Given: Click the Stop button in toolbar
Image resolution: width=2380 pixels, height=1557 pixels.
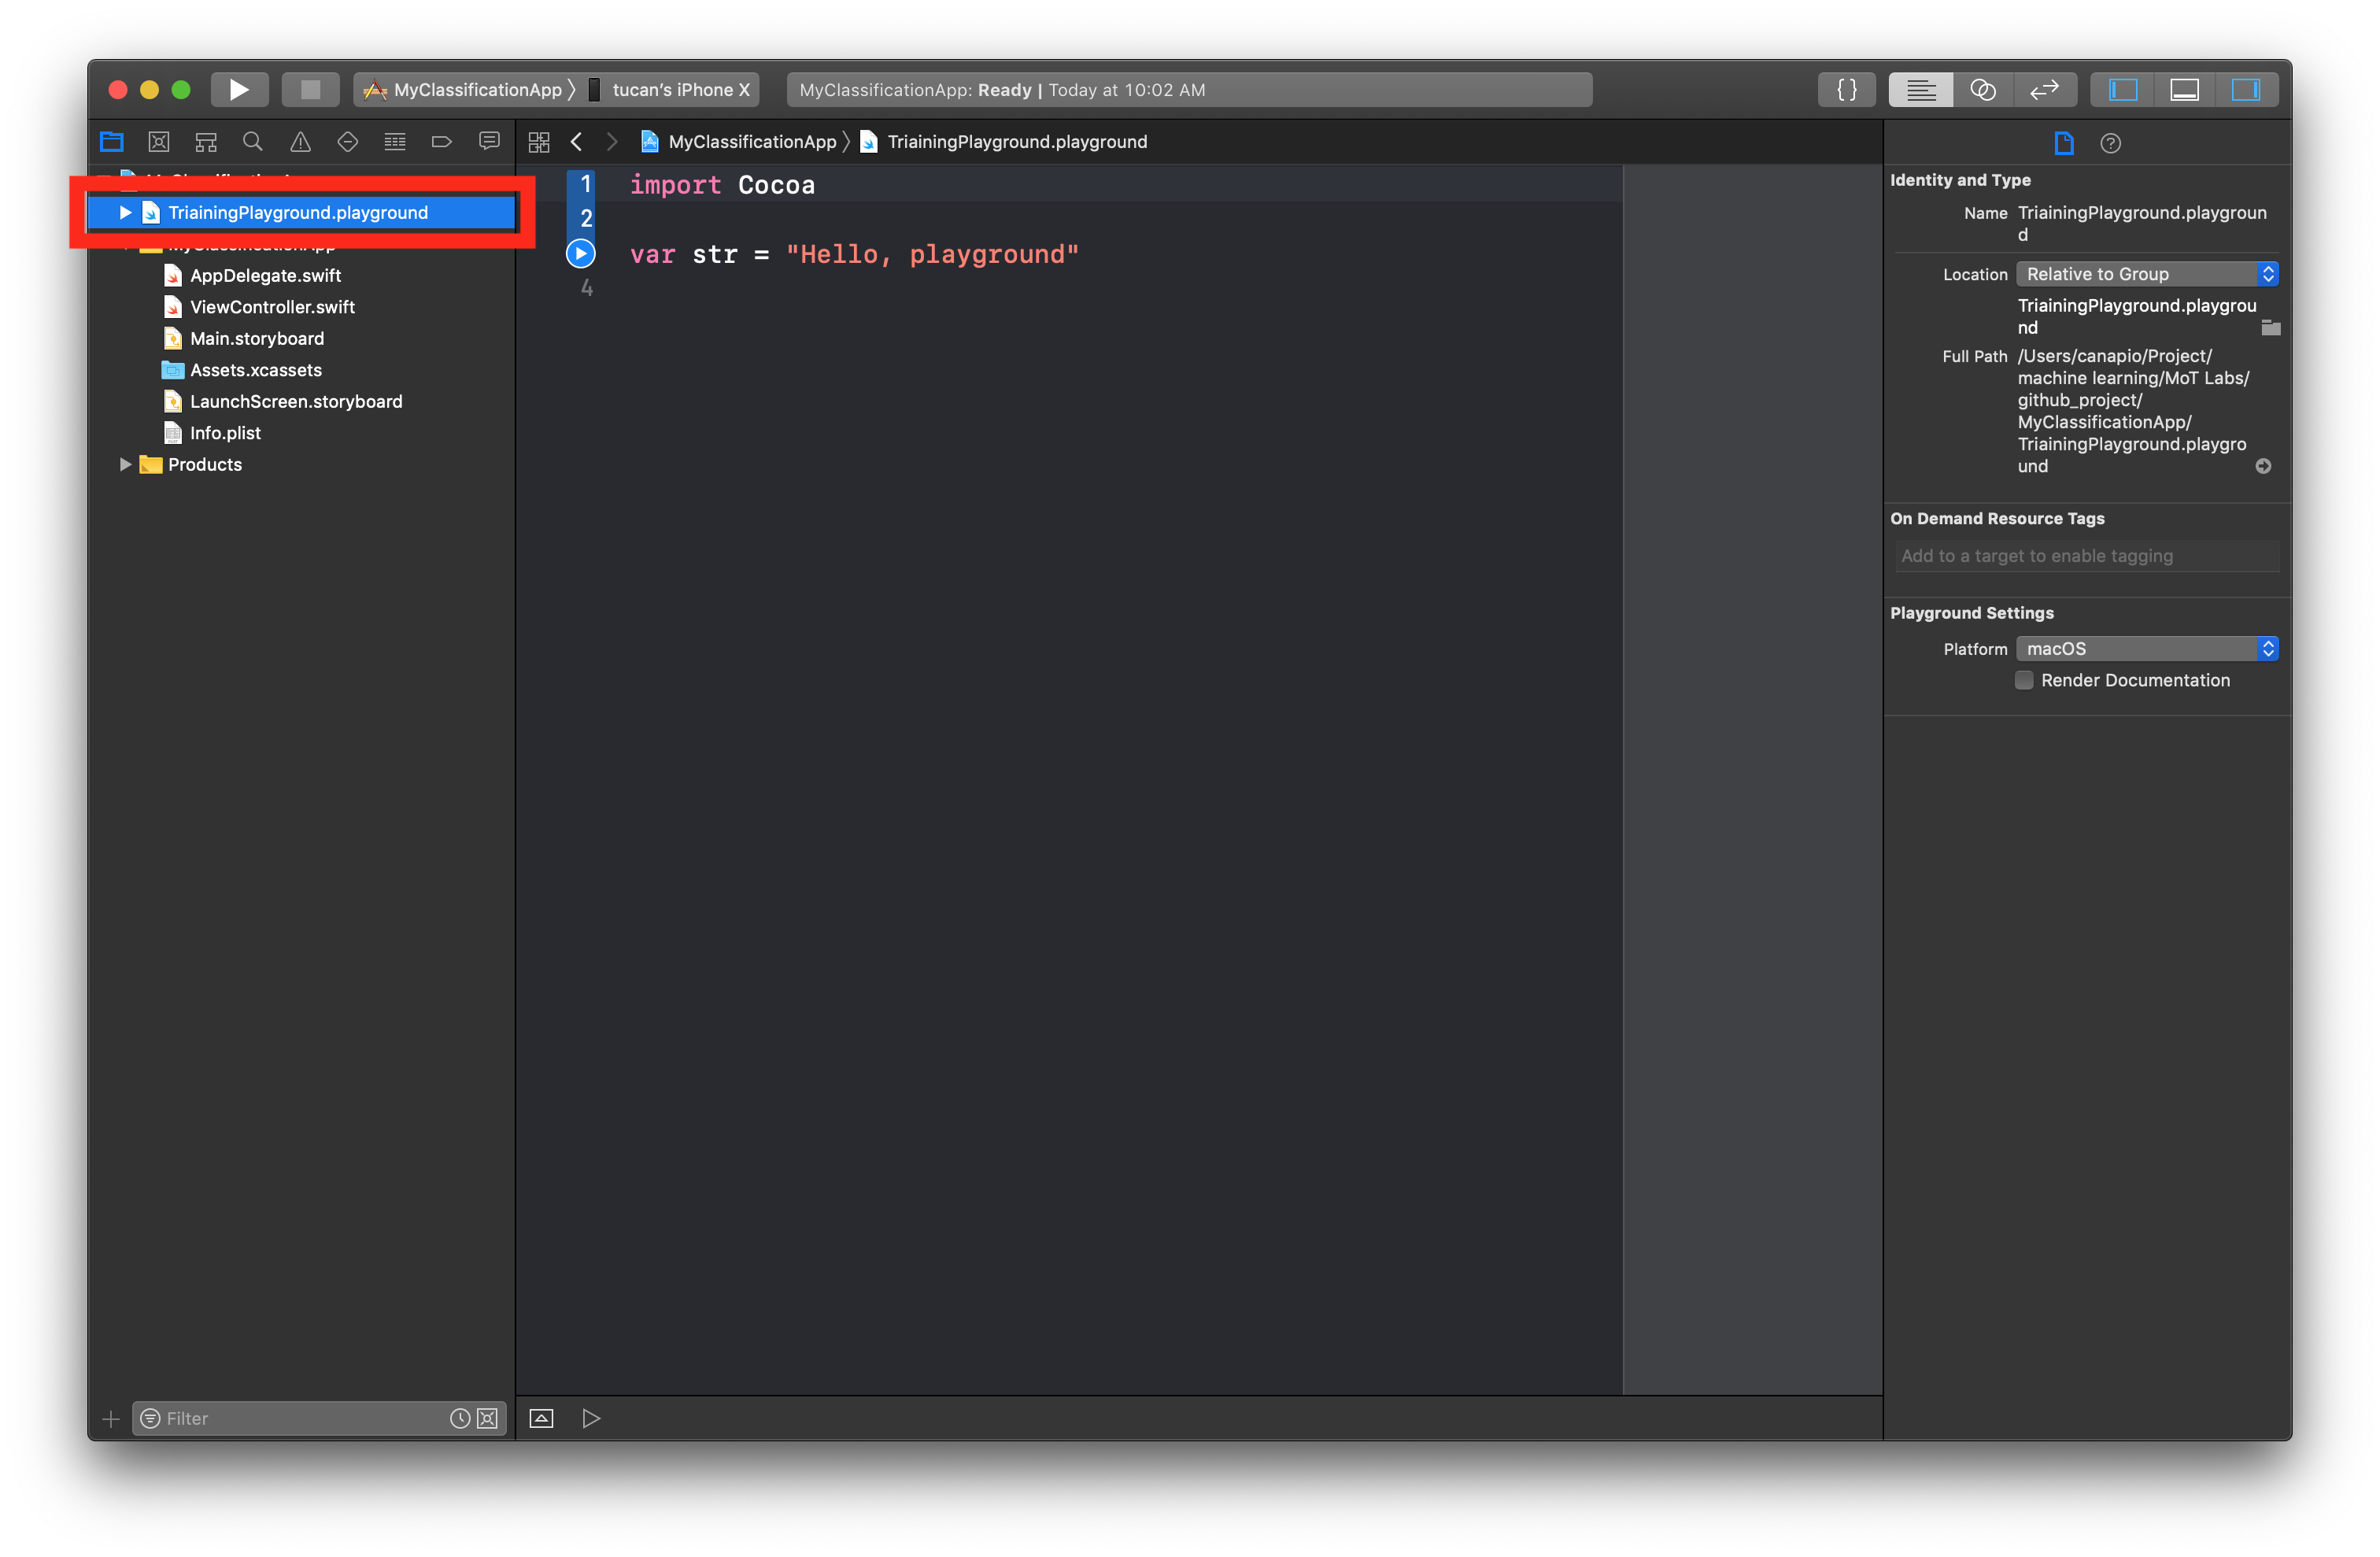Looking at the screenshot, I should [310, 90].
